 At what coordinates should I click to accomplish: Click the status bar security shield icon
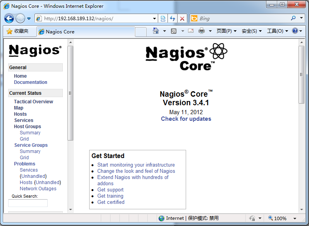[x=252, y=218]
